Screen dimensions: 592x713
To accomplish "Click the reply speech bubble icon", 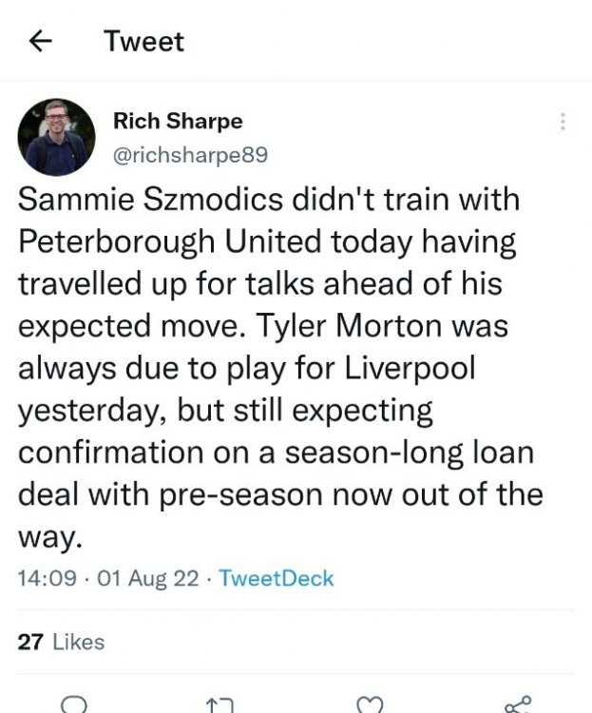I will click(73, 704).
